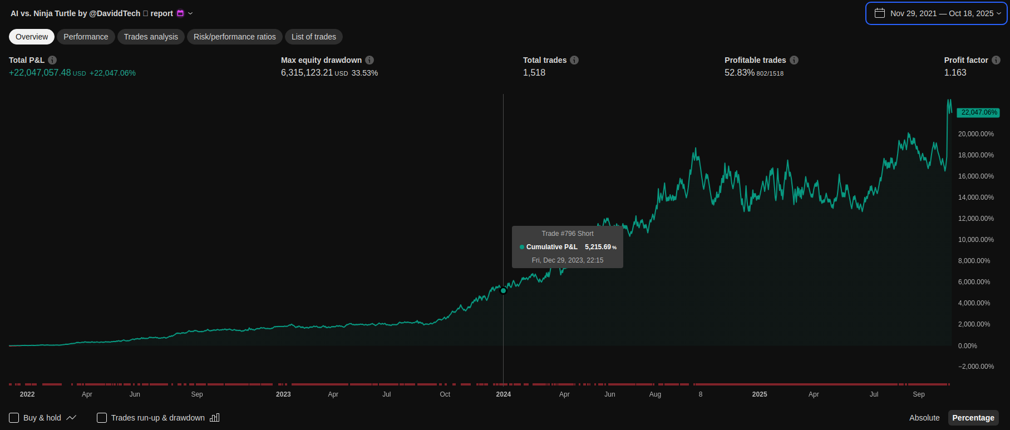Expand the report title dropdown chevron
Screen dimensions: 1010x430
(x=190, y=13)
